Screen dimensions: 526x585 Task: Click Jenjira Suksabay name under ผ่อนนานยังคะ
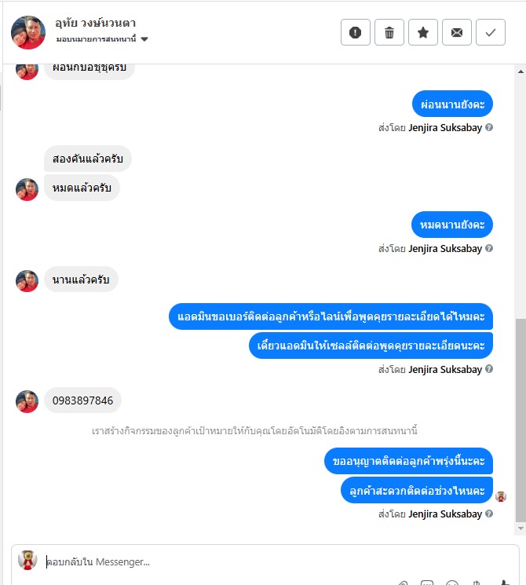pos(445,127)
